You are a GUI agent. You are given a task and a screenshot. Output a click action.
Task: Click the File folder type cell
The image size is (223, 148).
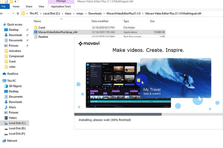[129, 27]
